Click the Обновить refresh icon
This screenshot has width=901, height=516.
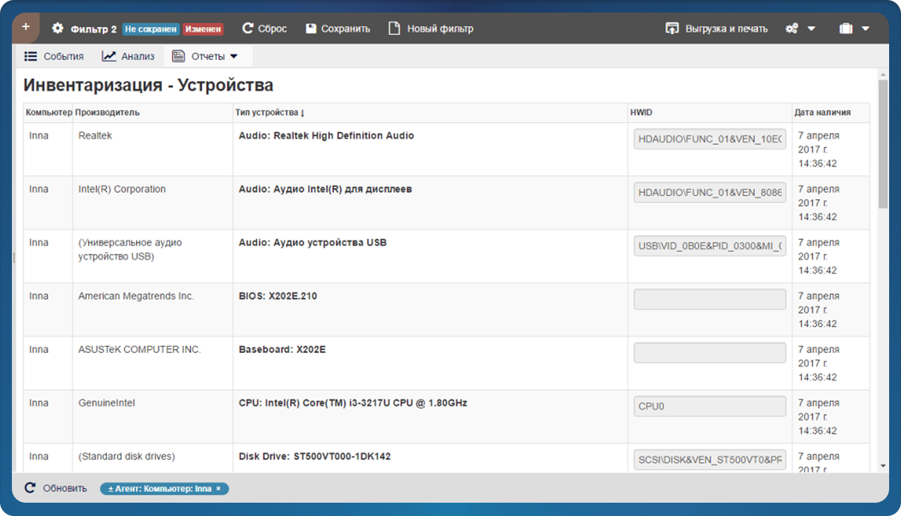click(x=30, y=488)
